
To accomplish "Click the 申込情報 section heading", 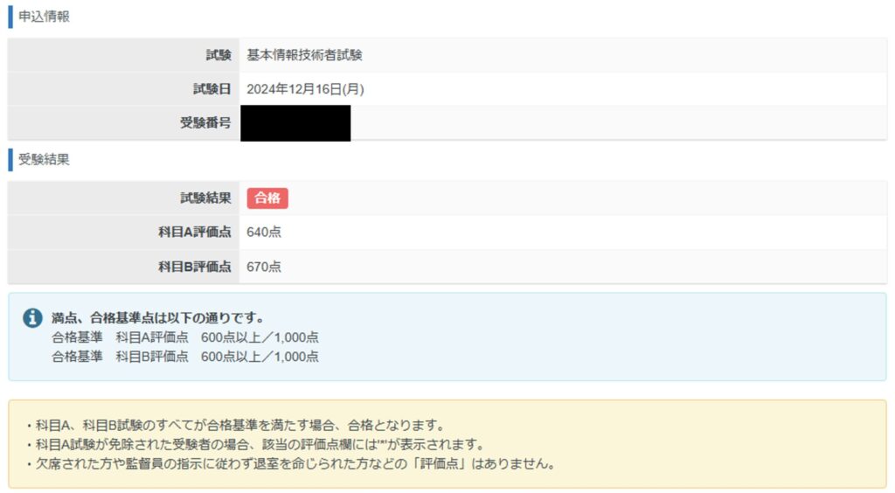I will click(44, 17).
